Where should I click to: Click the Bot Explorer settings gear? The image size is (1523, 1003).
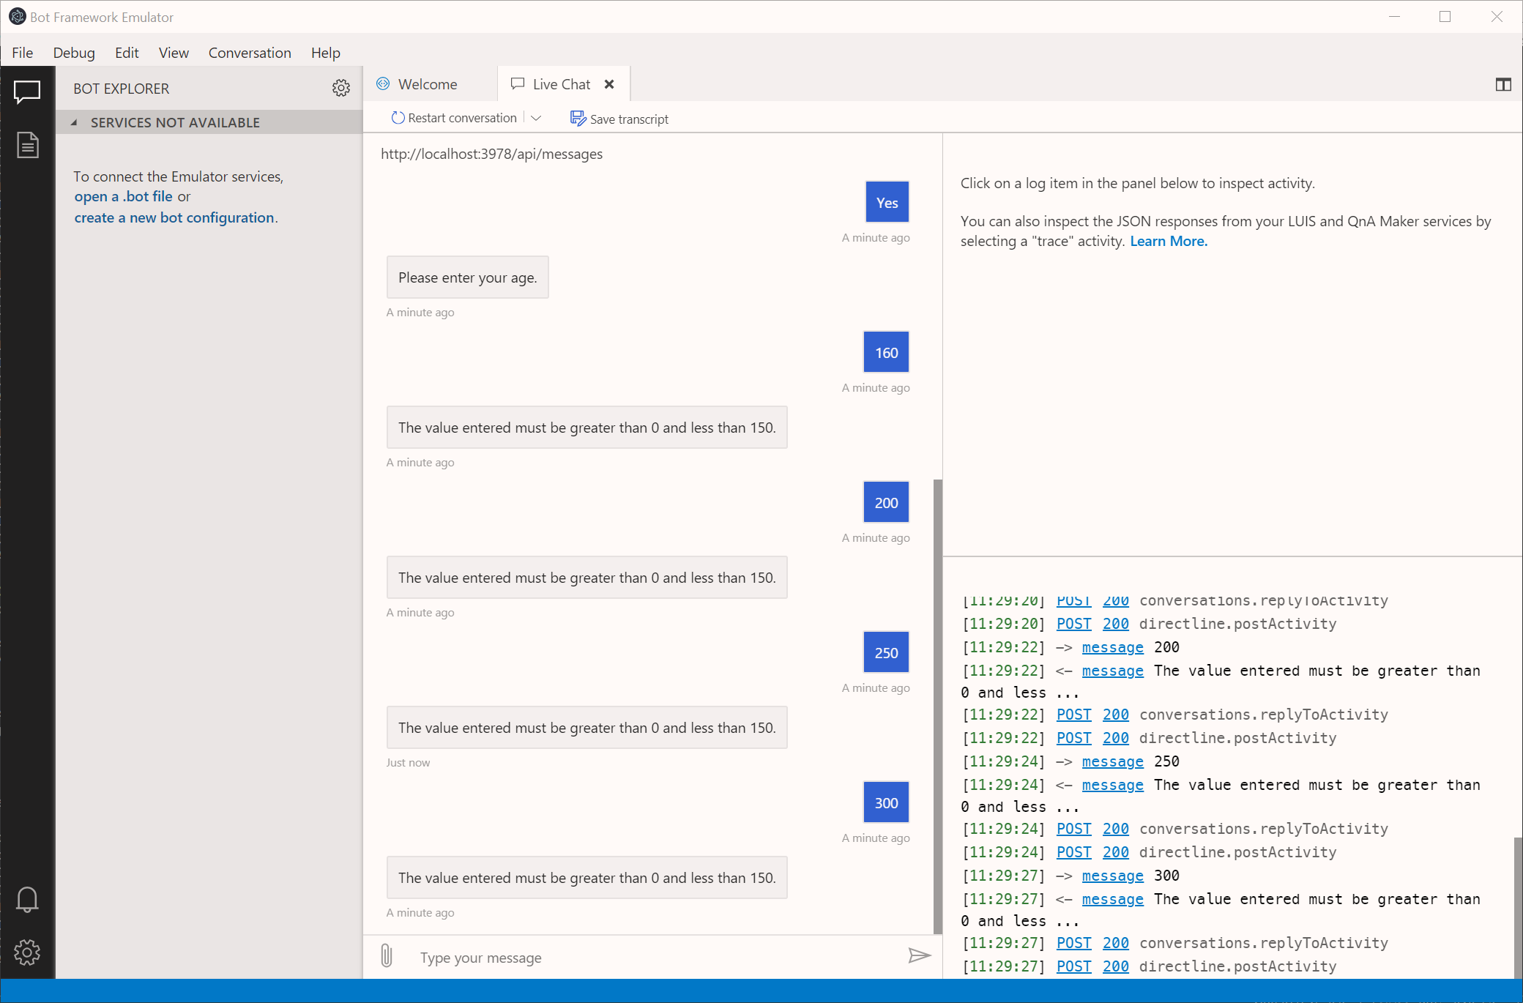pos(341,88)
